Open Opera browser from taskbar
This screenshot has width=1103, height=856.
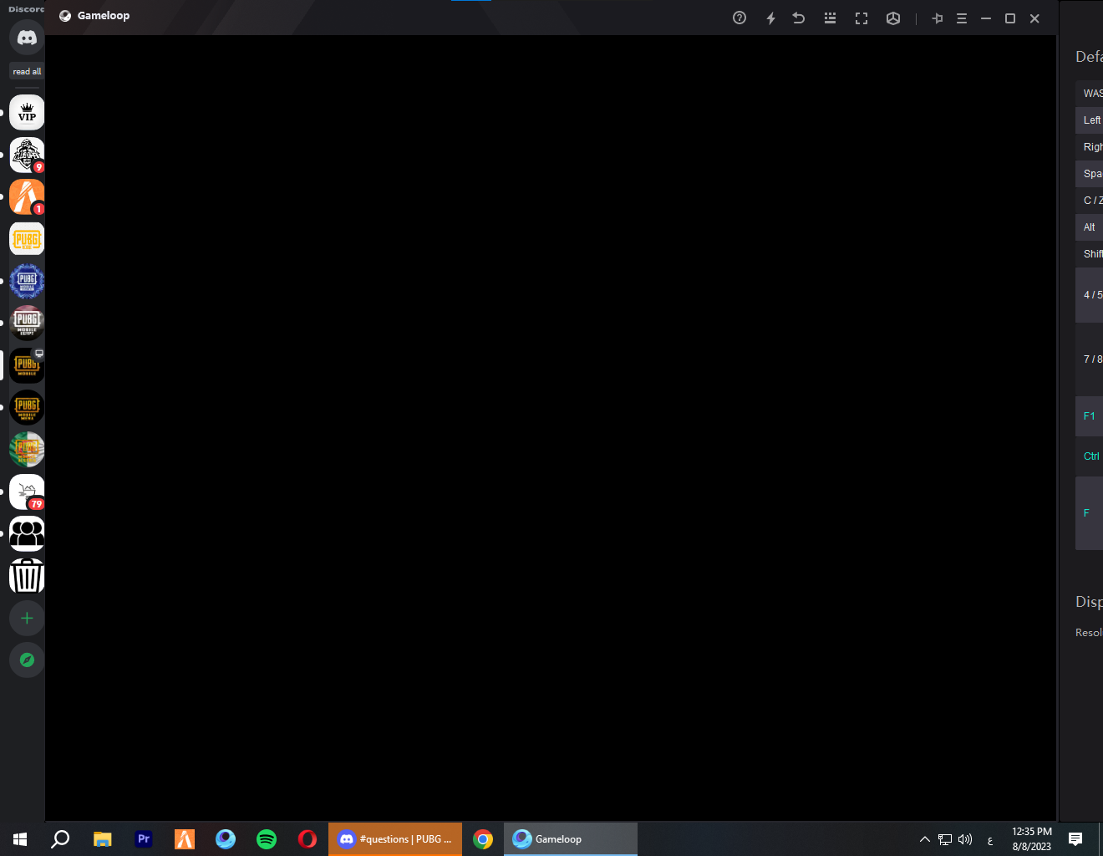308,839
